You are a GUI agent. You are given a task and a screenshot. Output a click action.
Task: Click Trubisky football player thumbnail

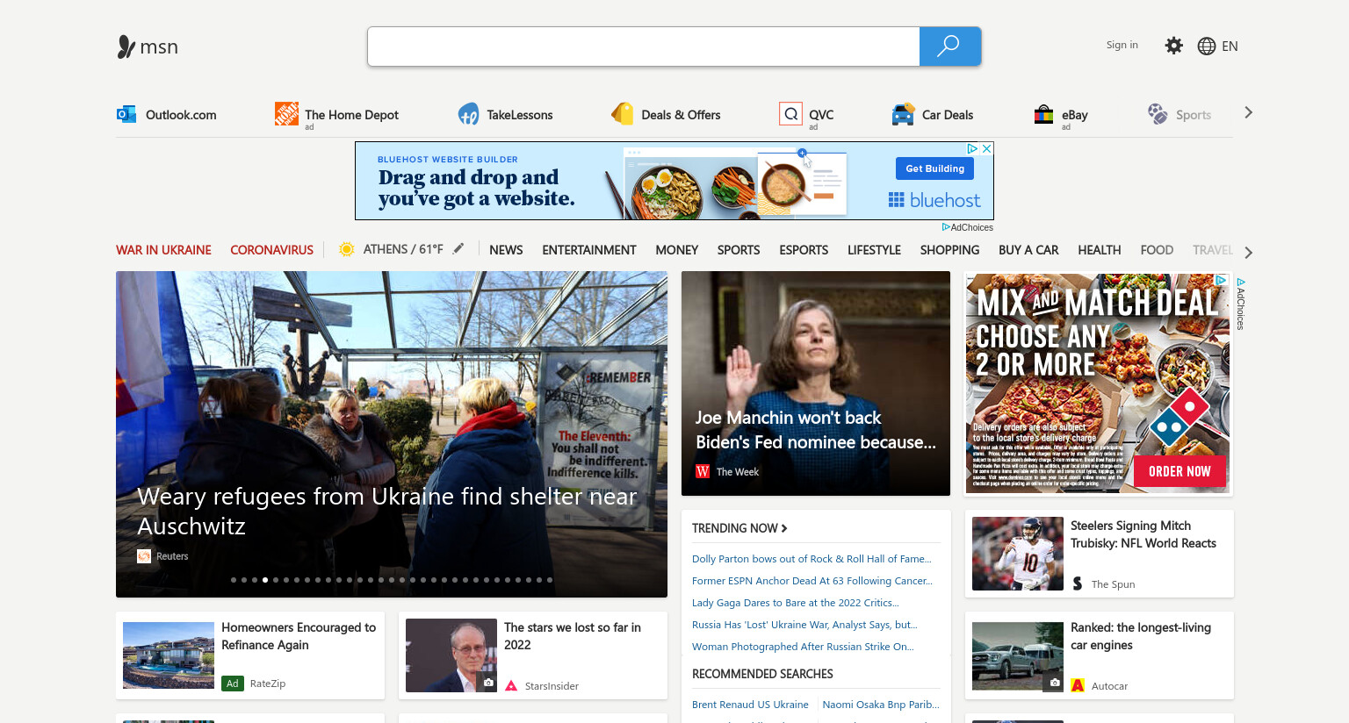click(1018, 554)
